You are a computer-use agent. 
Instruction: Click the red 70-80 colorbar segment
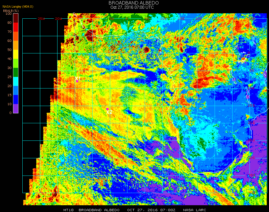pos(16,27)
